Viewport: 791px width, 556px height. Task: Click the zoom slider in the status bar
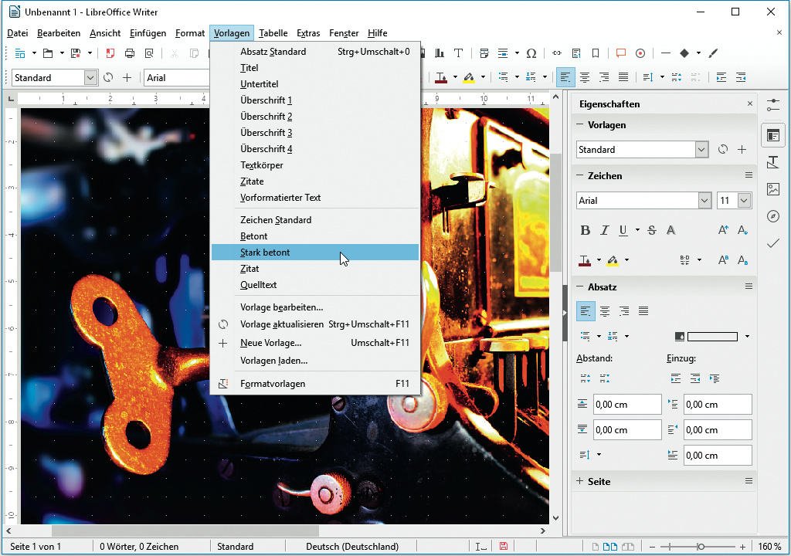click(701, 547)
